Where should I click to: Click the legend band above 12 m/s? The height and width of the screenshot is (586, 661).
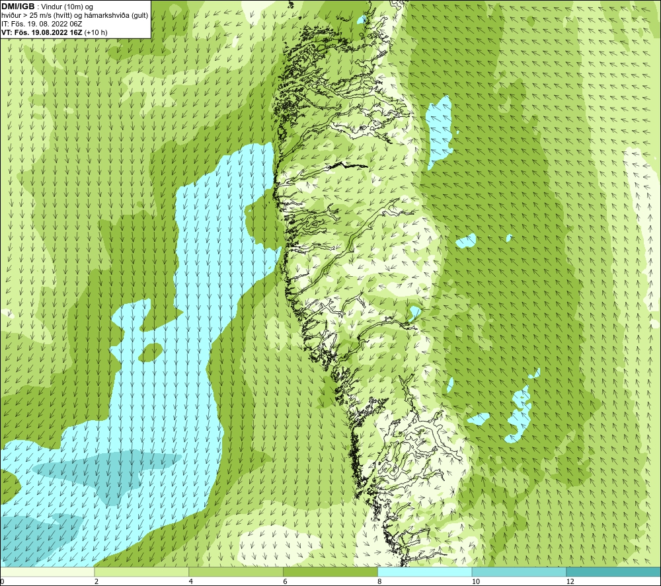pyautogui.click(x=614, y=571)
